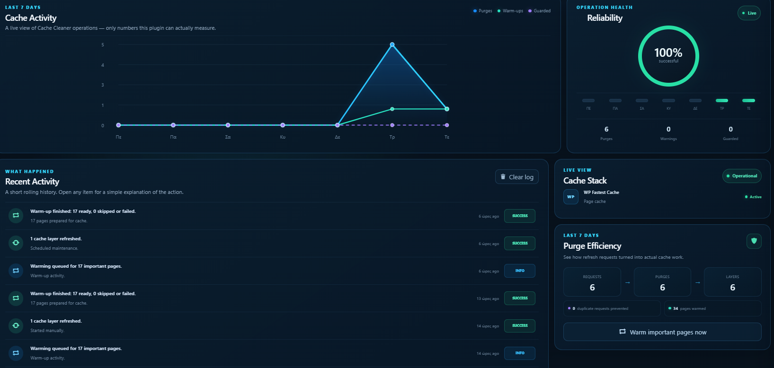
Task: Click the ΤΡ day bar in Reliability
Action: pos(722,100)
